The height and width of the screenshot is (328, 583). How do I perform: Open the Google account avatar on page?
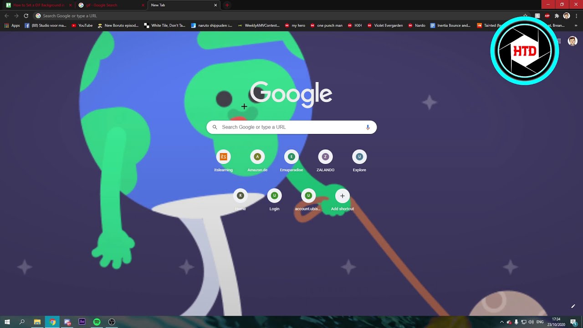pos(572,41)
